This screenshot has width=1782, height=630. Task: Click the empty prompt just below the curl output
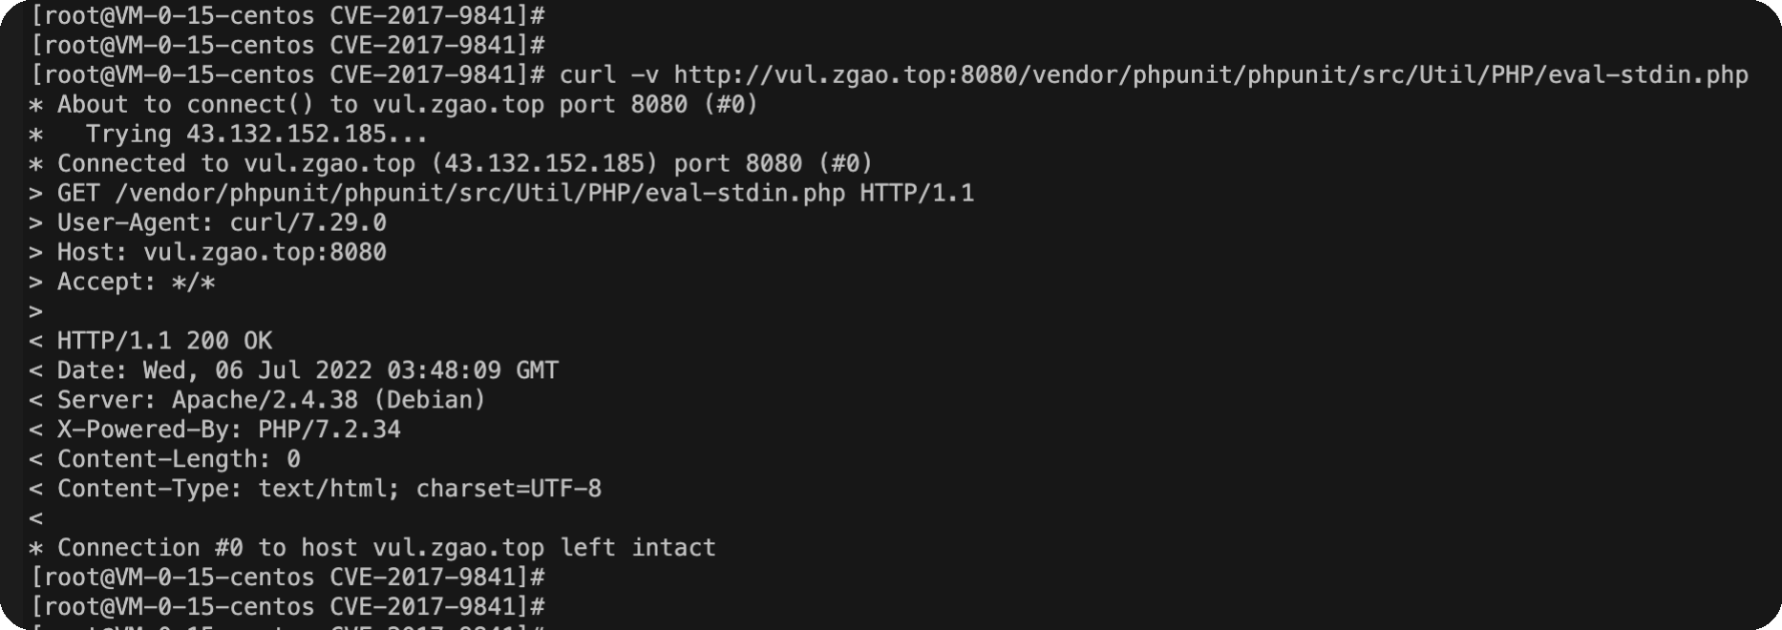(x=287, y=577)
